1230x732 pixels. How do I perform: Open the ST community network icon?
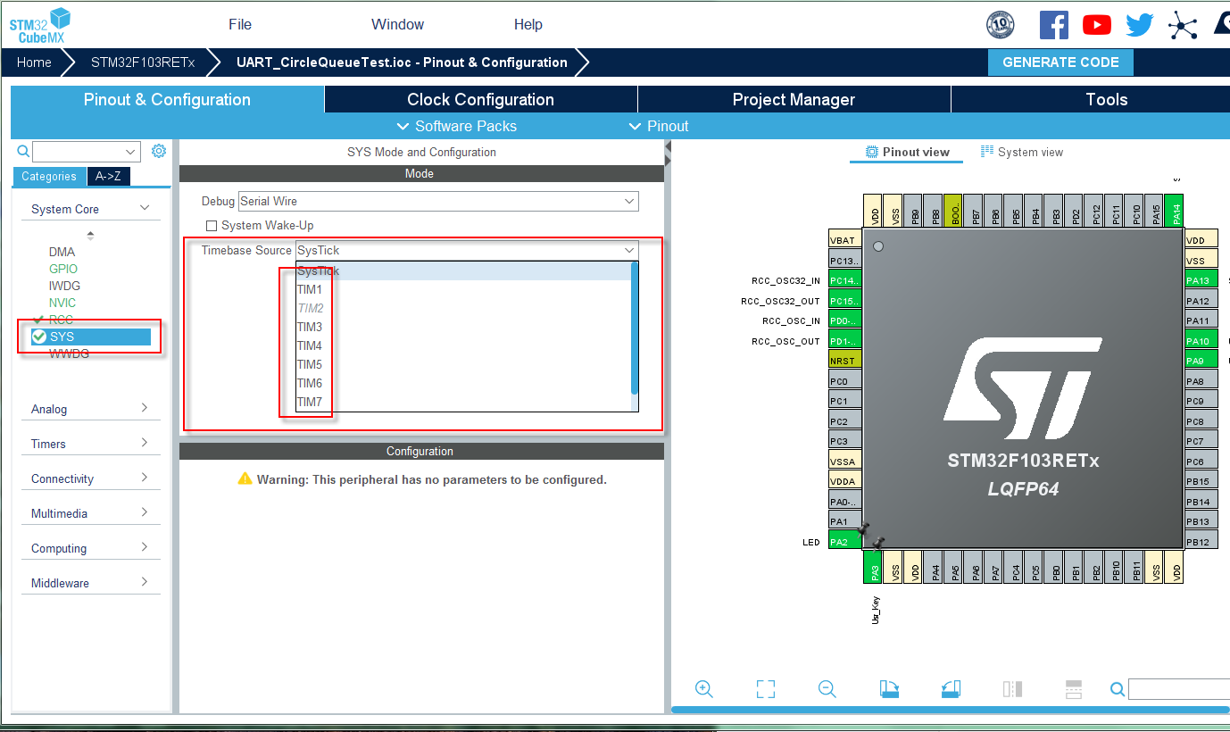coord(1183,25)
